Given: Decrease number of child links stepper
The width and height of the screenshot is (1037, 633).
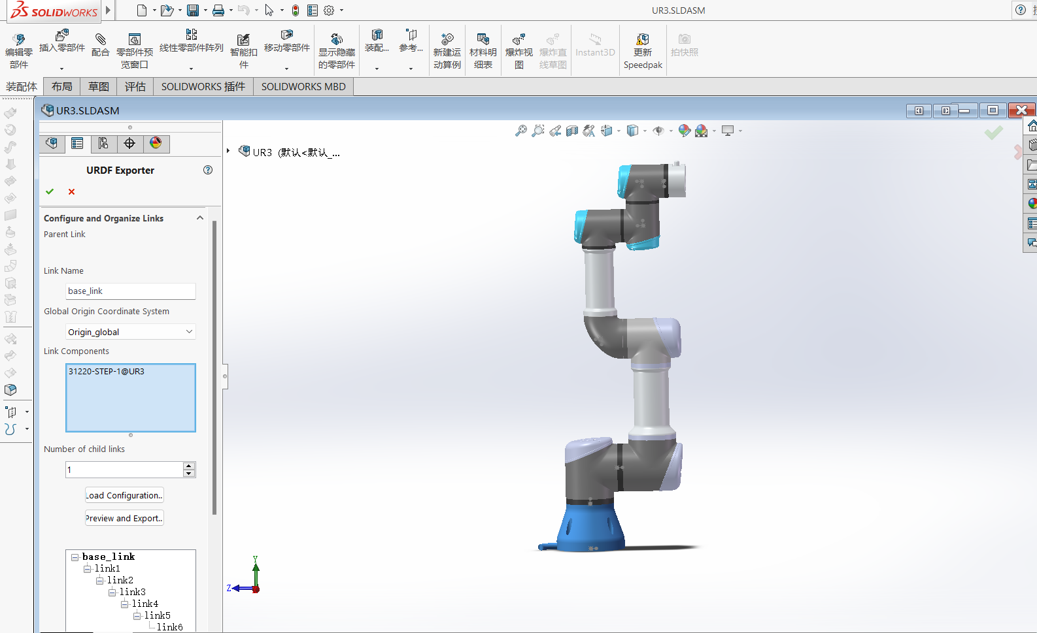Looking at the screenshot, I should [189, 473].
